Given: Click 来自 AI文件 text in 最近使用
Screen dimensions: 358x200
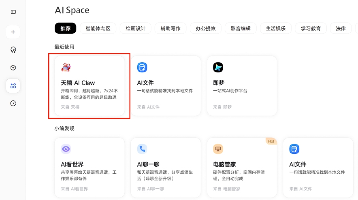Looking at the screenshot, I should click(148, 107).
